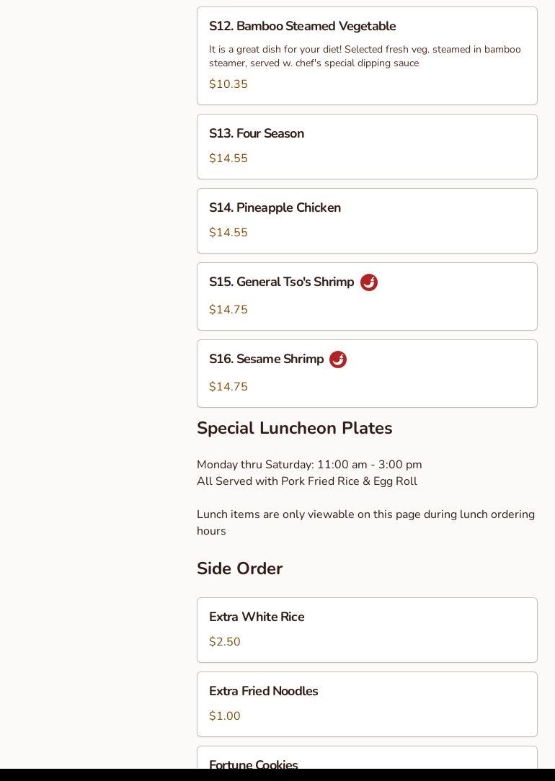
Task: Choose the S14. Pineapple Chicken title
Action: click(275, 208)
